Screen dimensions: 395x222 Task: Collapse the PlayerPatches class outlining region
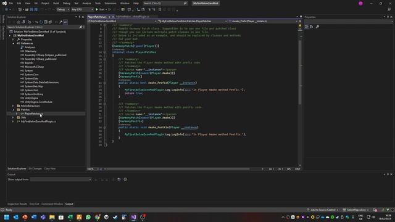point(104,52)
